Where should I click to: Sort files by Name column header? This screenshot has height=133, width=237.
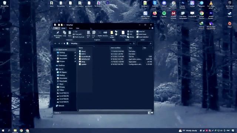(81, 48)
